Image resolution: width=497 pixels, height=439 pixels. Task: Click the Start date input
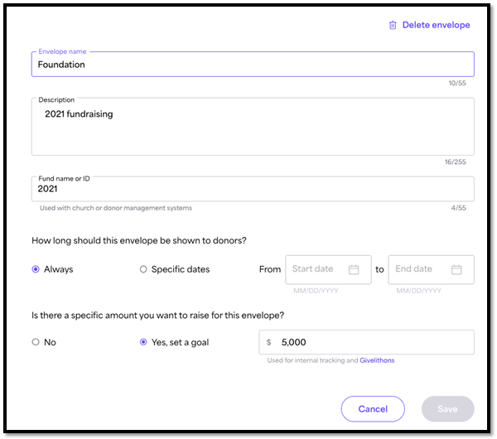click(328, 270)
